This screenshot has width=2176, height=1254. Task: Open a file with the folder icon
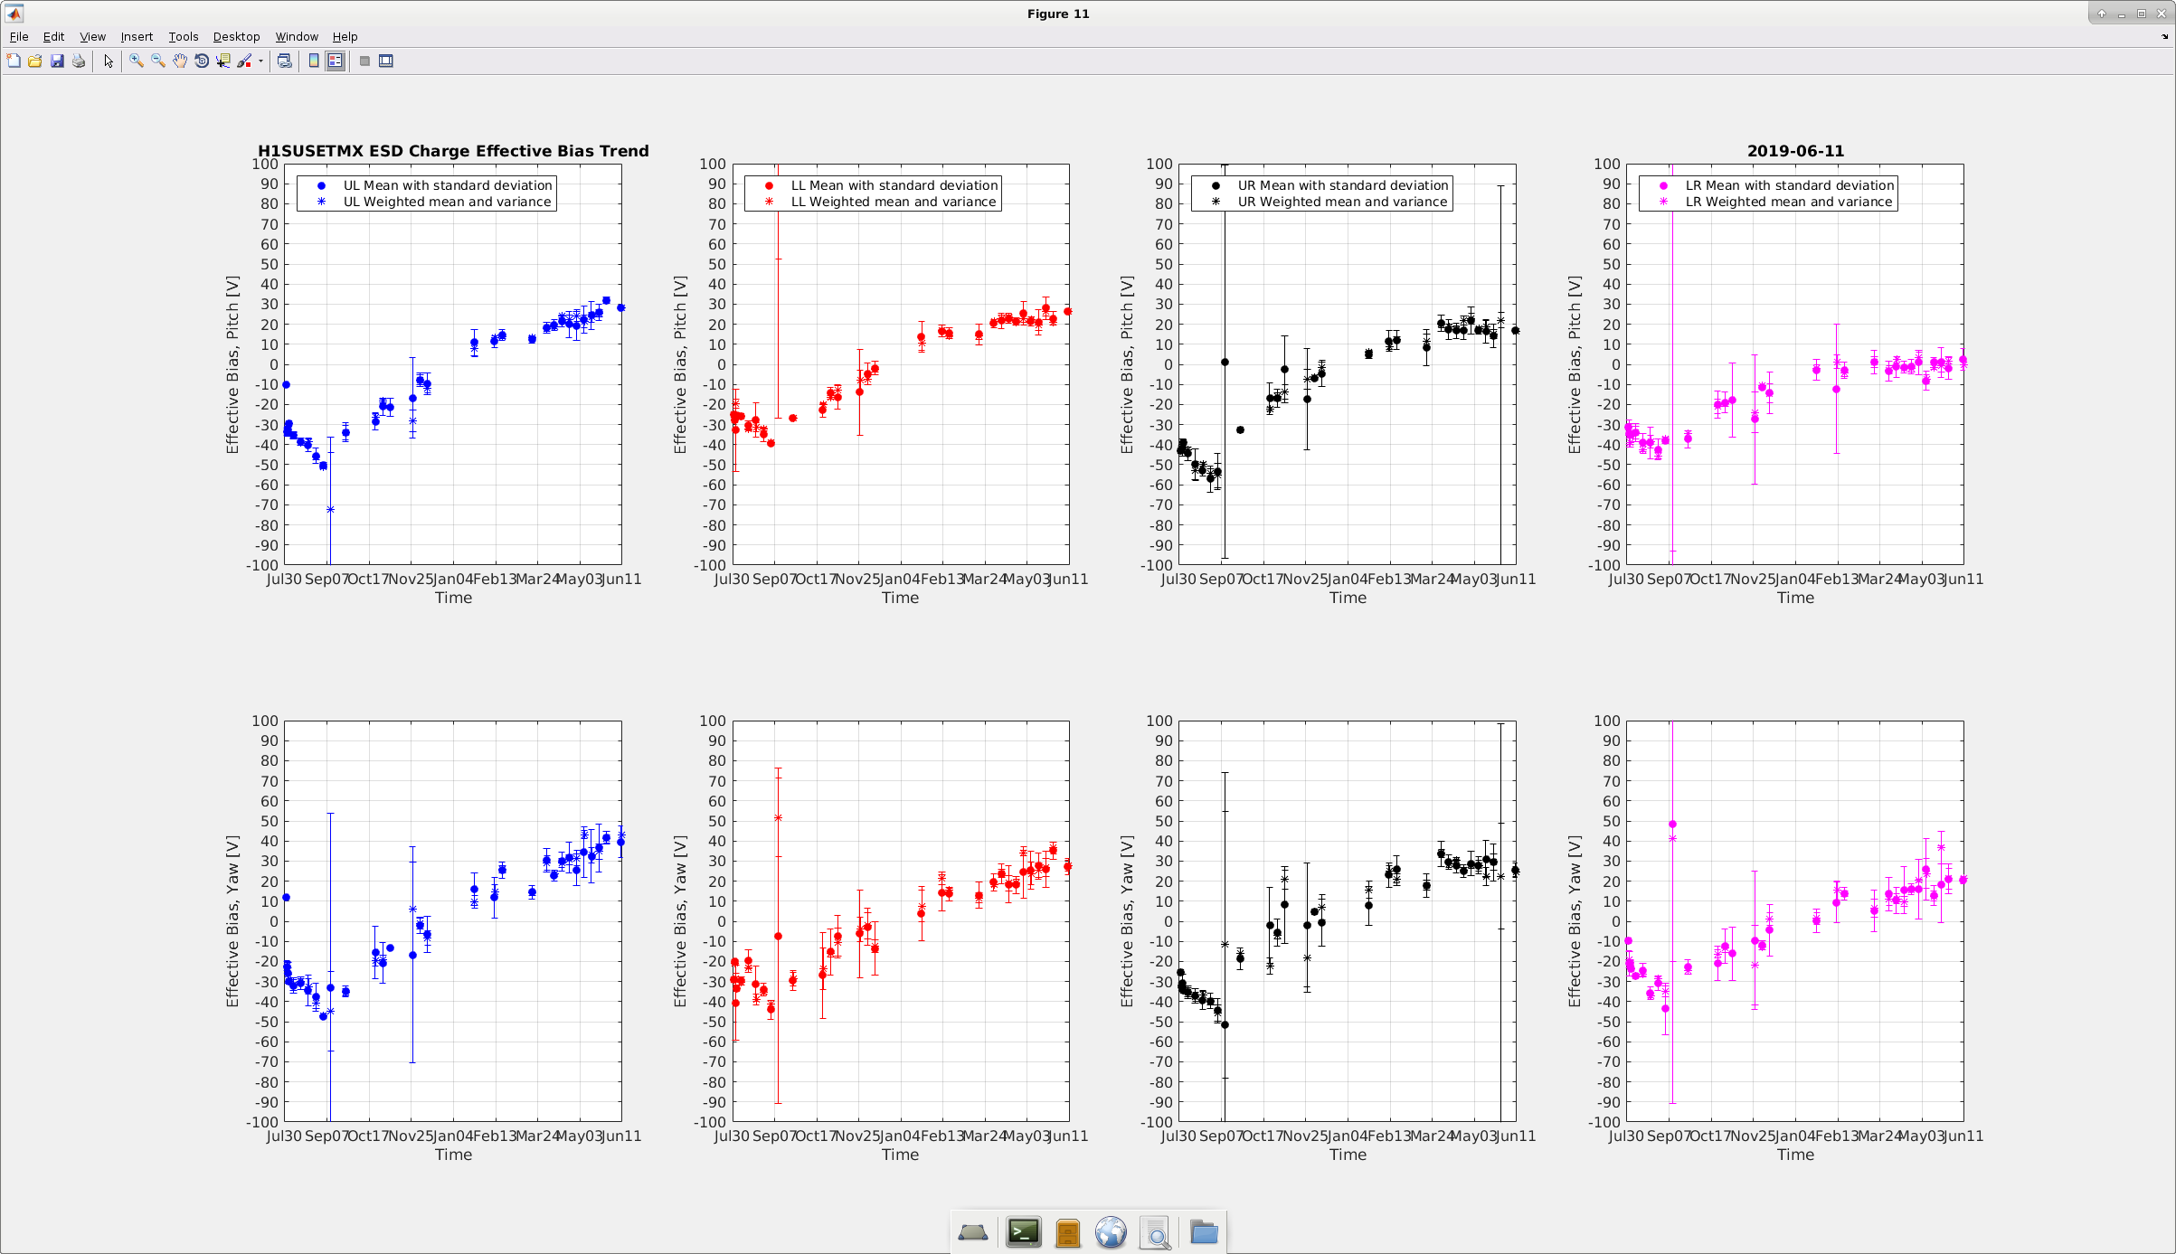(35, 61)
